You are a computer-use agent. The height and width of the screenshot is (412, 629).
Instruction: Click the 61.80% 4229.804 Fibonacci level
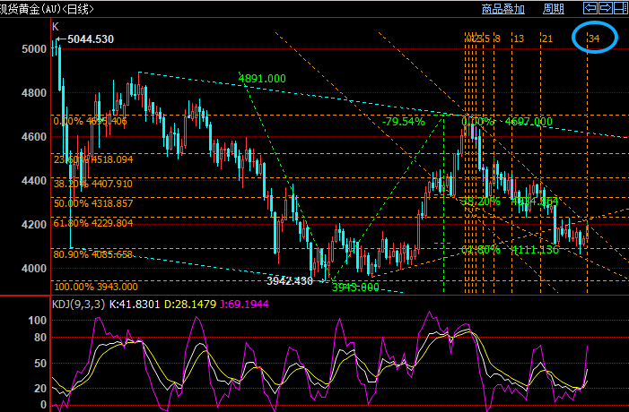[93, 223]
